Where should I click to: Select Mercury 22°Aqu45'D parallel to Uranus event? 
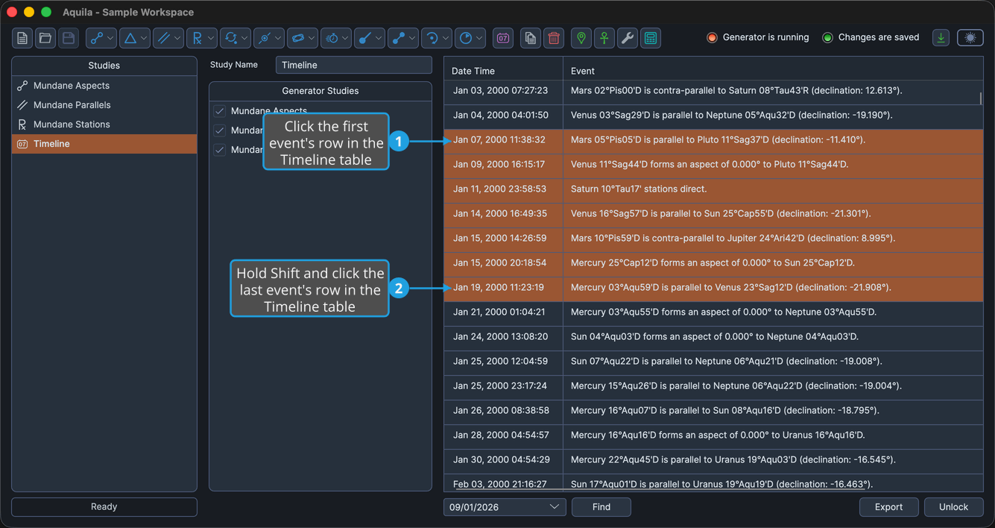pos(713,460)
